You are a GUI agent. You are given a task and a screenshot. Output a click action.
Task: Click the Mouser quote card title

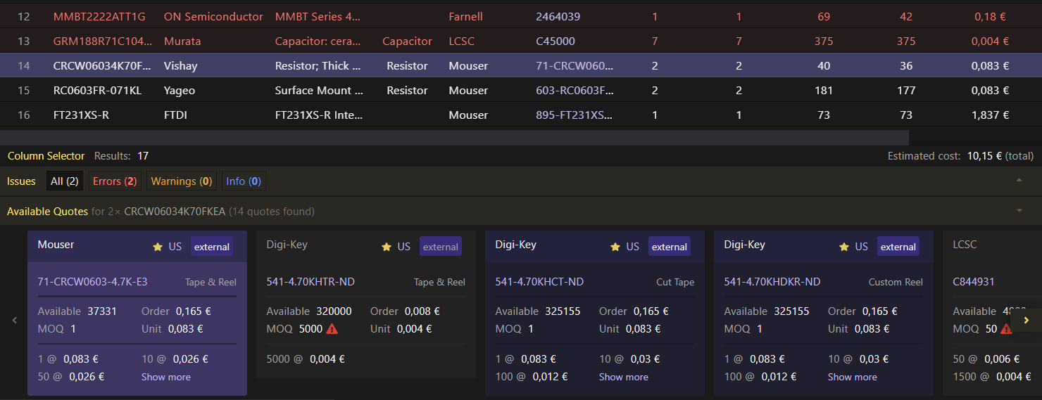click(56, 245)
